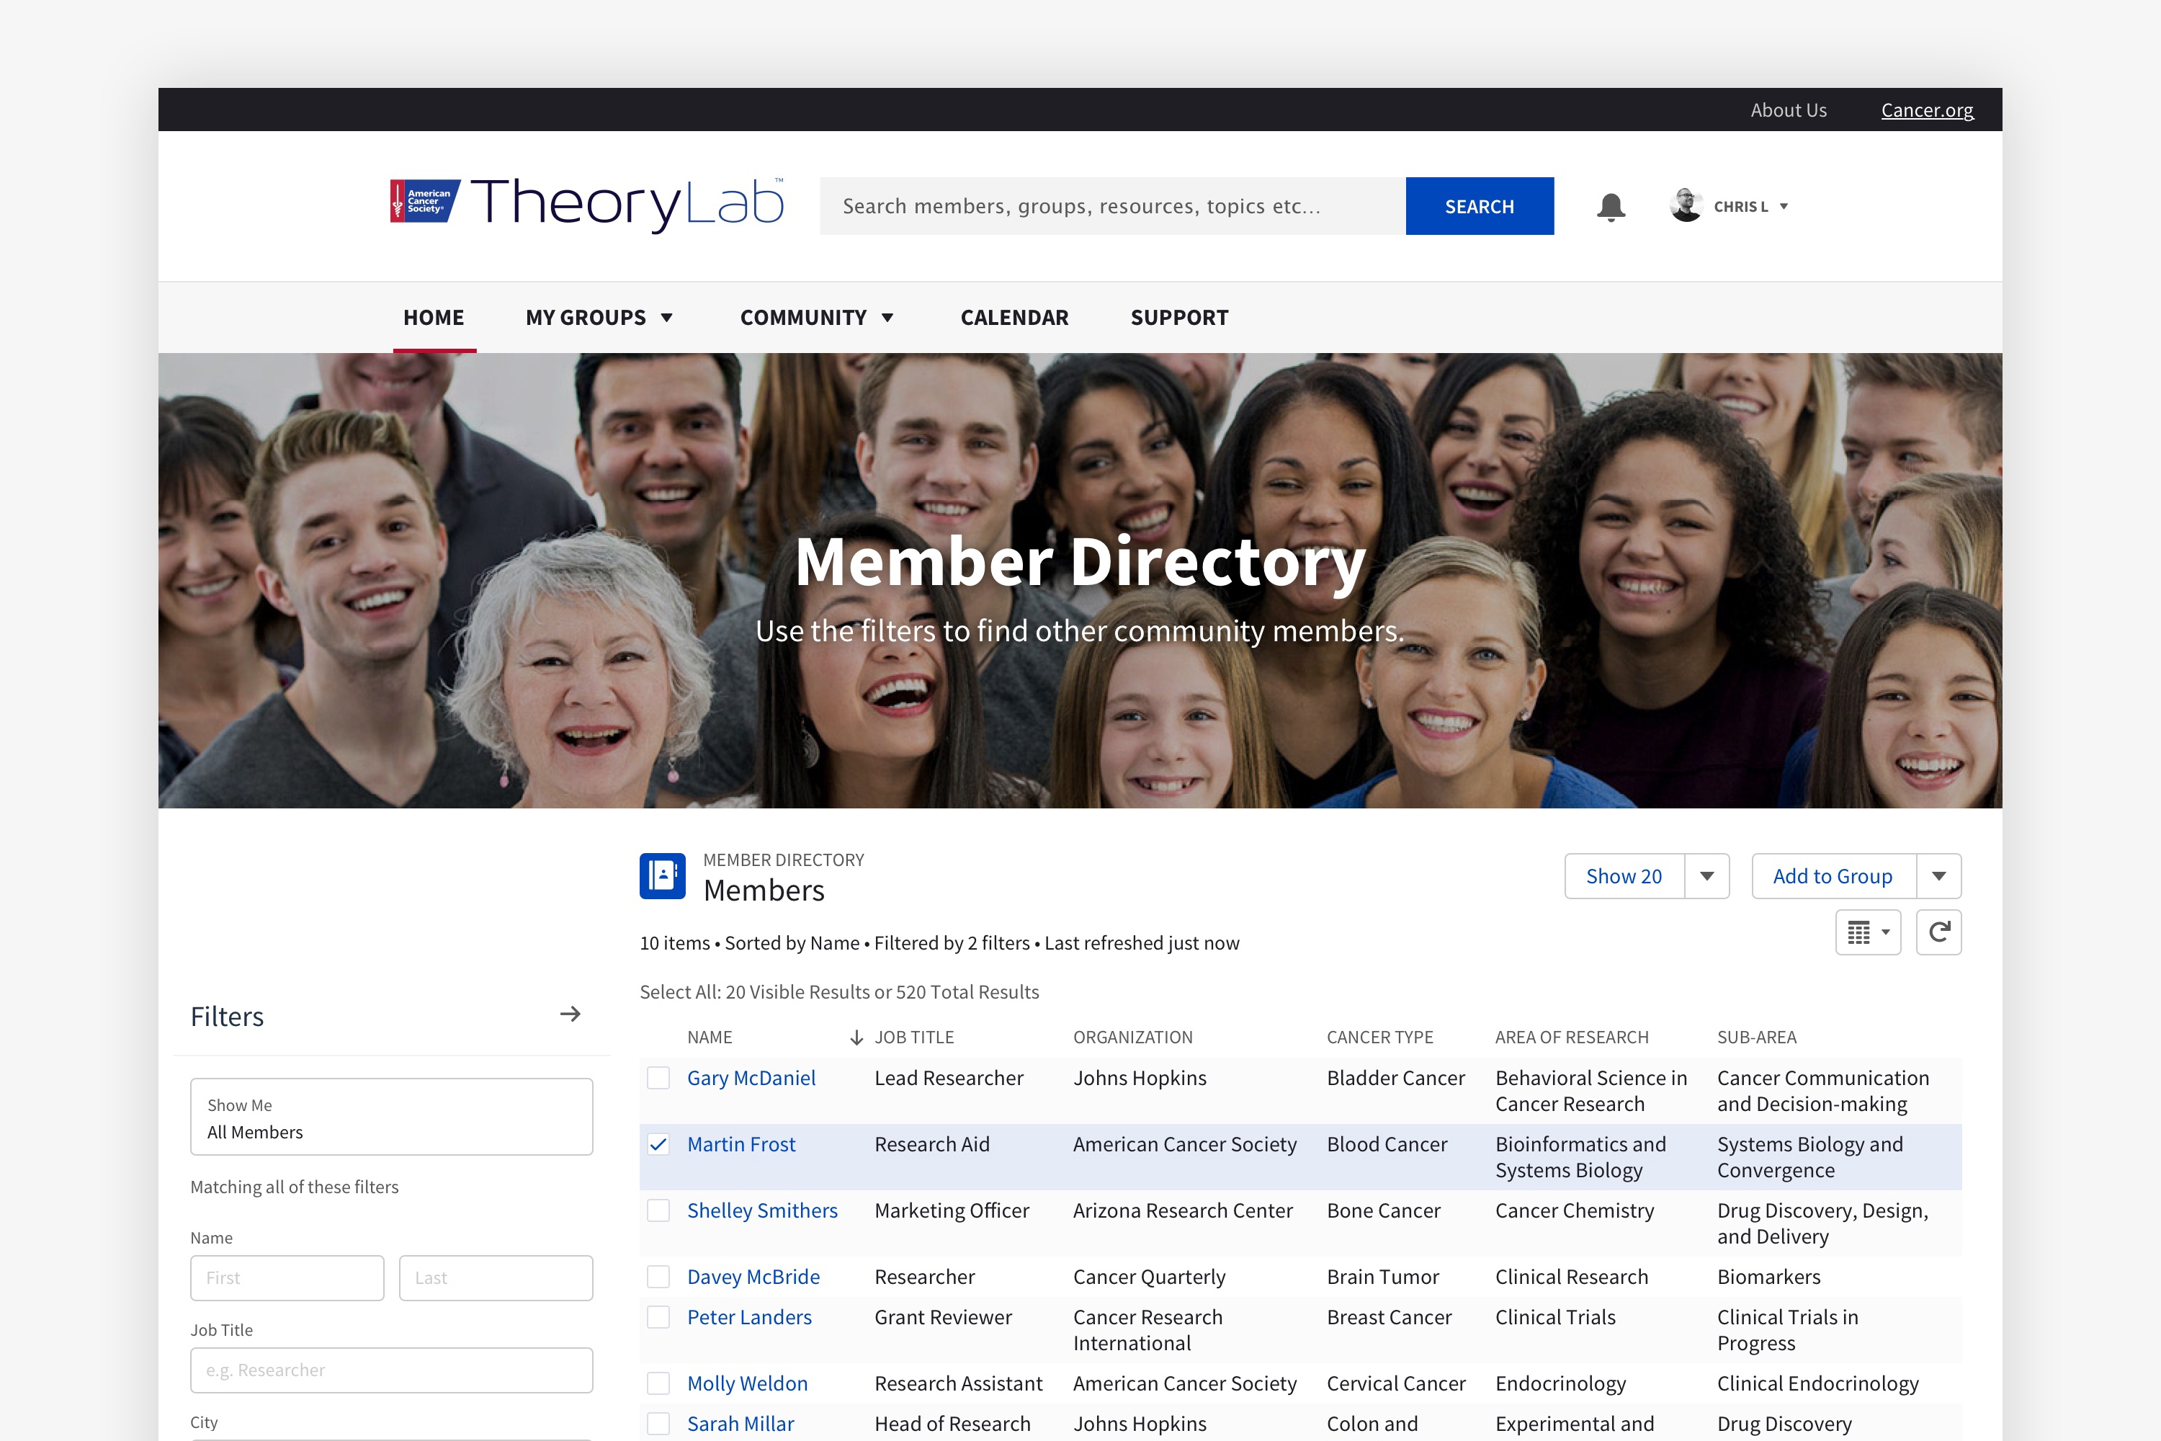Click the Clinical Endocrinology cell
The width and height of the screenshot is (2161, 1441).
(x=1818, y=1383)
